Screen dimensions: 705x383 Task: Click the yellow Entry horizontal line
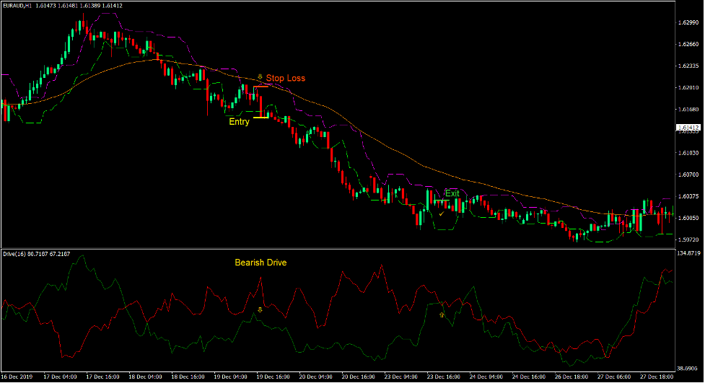pyautogui.click(x=260, y=117)
